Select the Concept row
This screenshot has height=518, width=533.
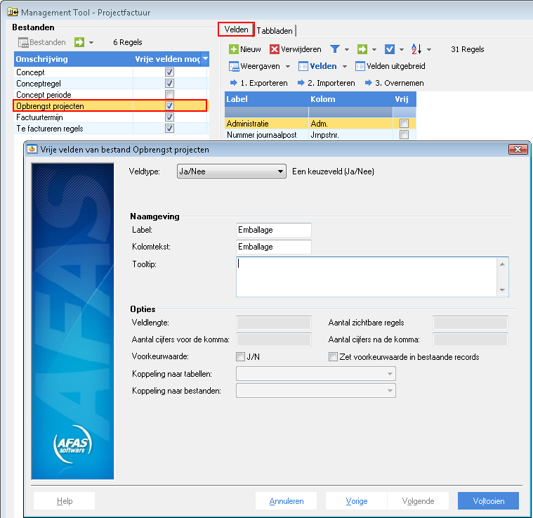click(x=110, y=72)
